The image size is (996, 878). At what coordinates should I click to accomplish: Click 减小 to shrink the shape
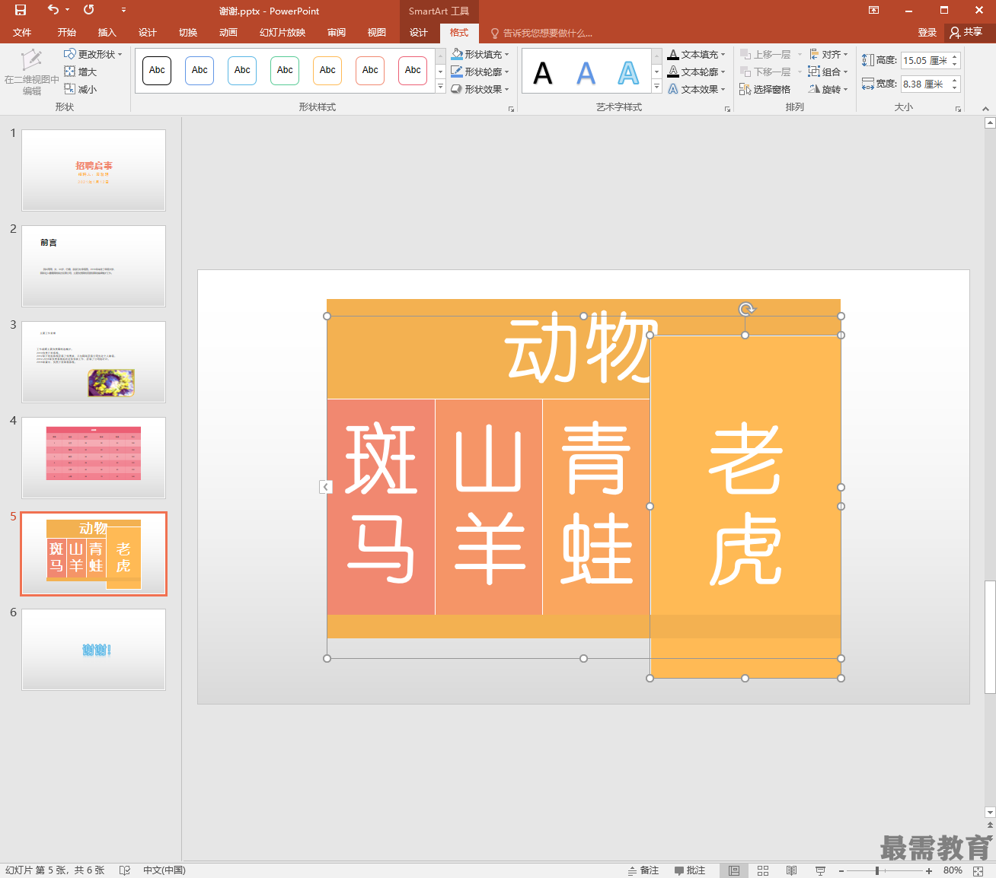[81, 89]
